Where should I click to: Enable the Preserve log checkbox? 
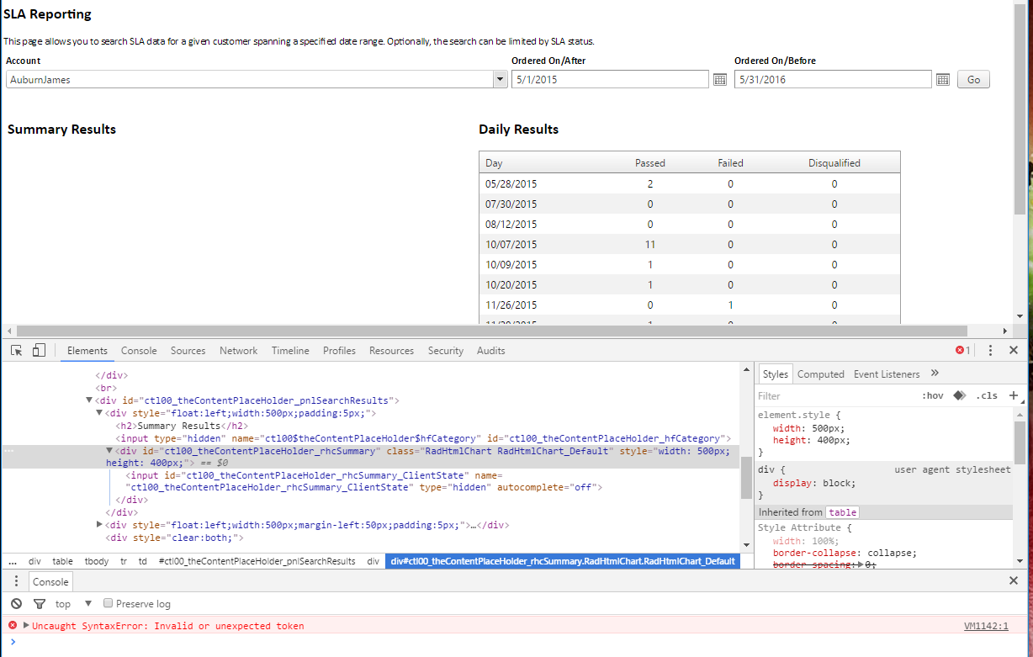tap(108, 603)
